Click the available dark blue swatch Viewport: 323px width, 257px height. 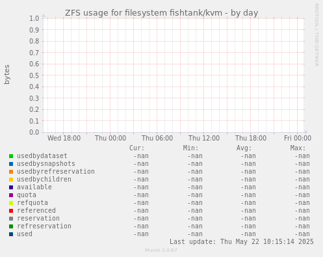[x=11, y=187]
